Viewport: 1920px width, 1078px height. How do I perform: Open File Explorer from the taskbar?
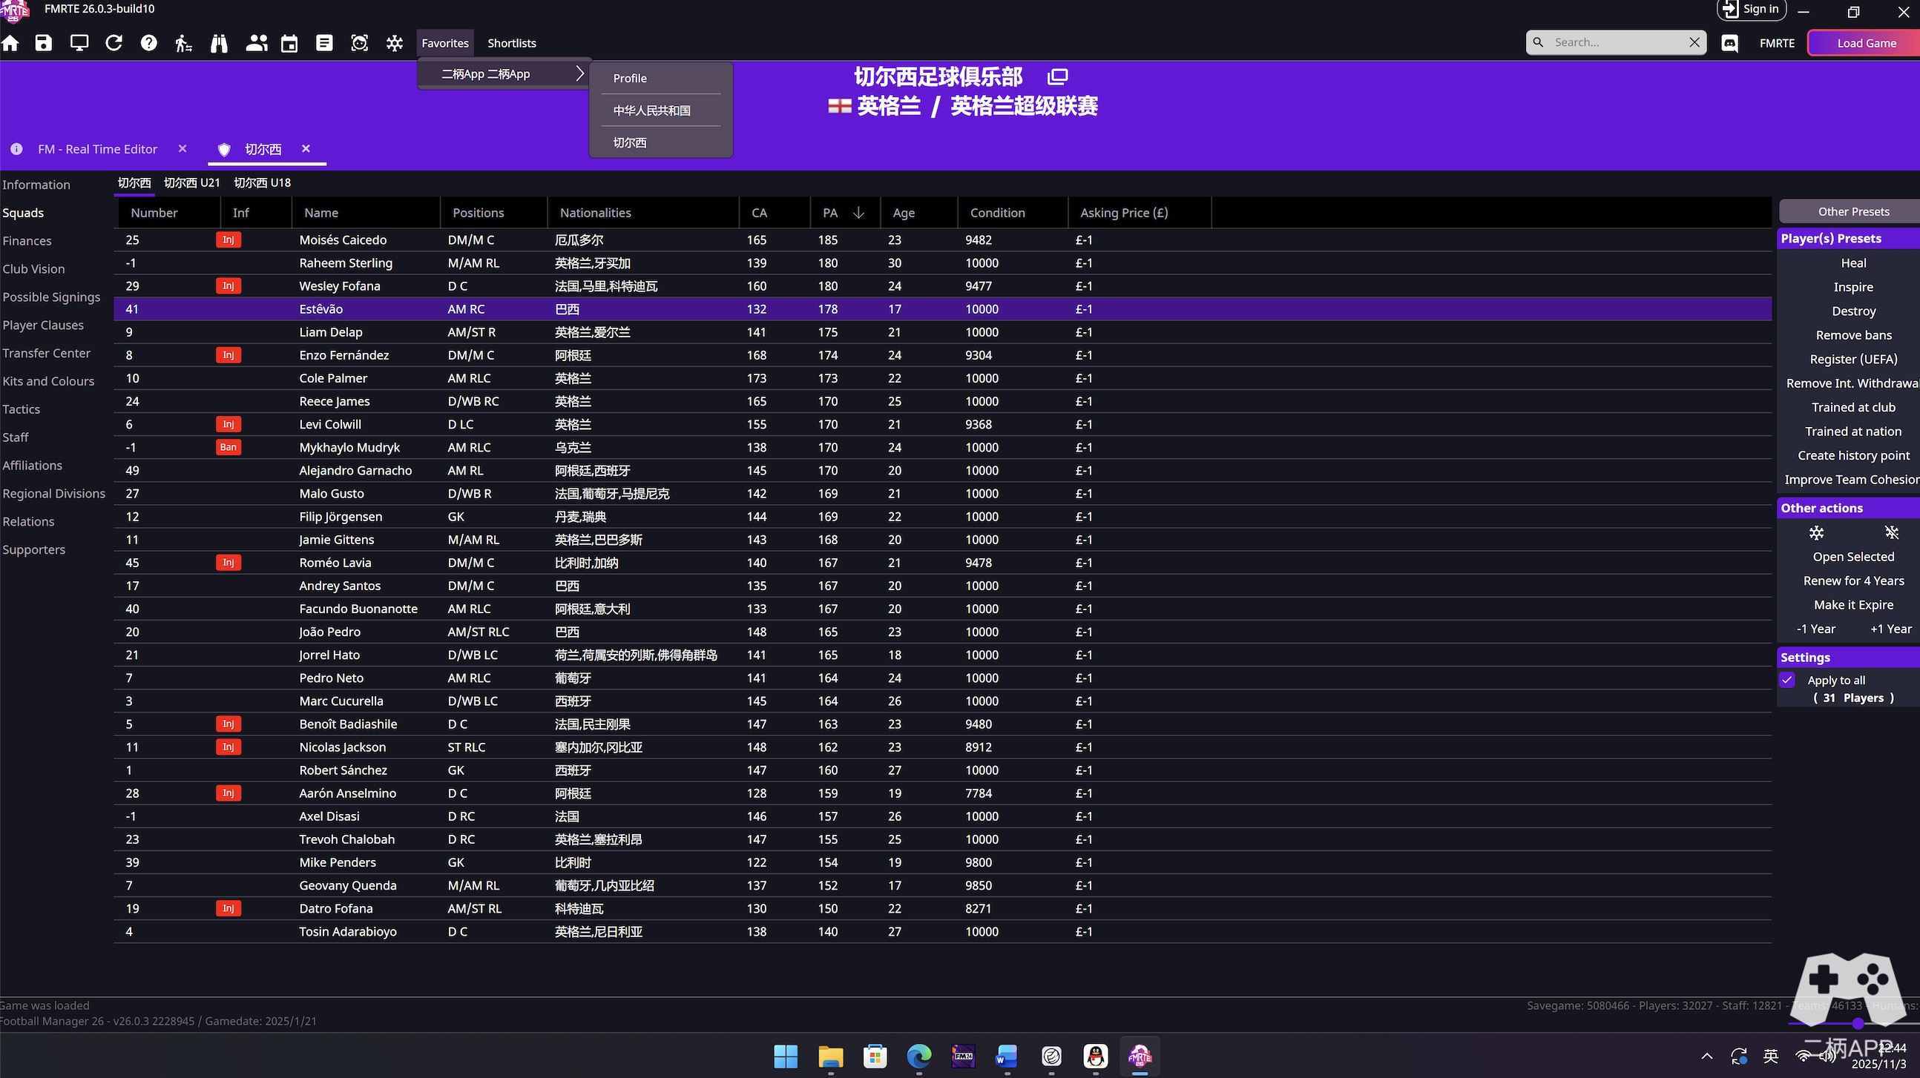coord(830,1056)
